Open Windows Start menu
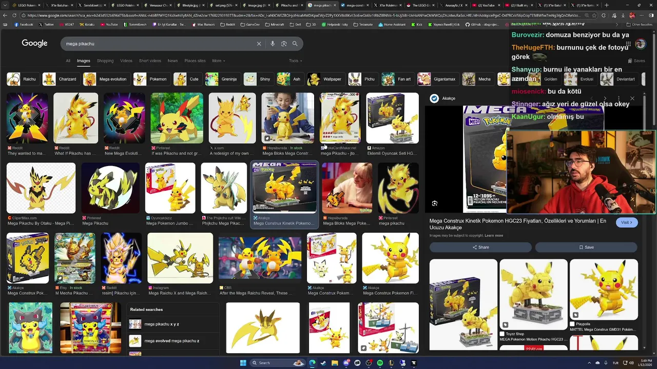The width and height of the screenshot is (657, 369). (x=243, y=363)
